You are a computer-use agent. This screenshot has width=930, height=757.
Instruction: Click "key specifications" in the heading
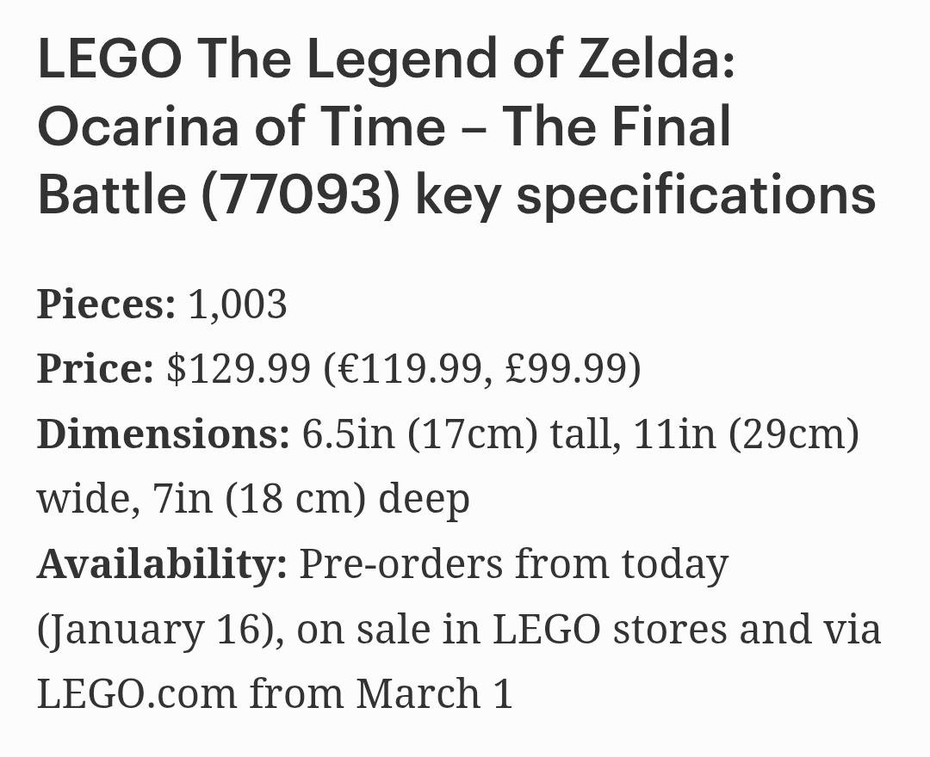click(x=645, y=194)
